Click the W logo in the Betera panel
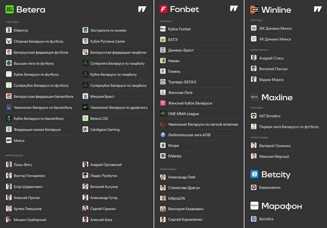Image resolution: width=327 pixels, height=228 pixels. pos(142,9)
